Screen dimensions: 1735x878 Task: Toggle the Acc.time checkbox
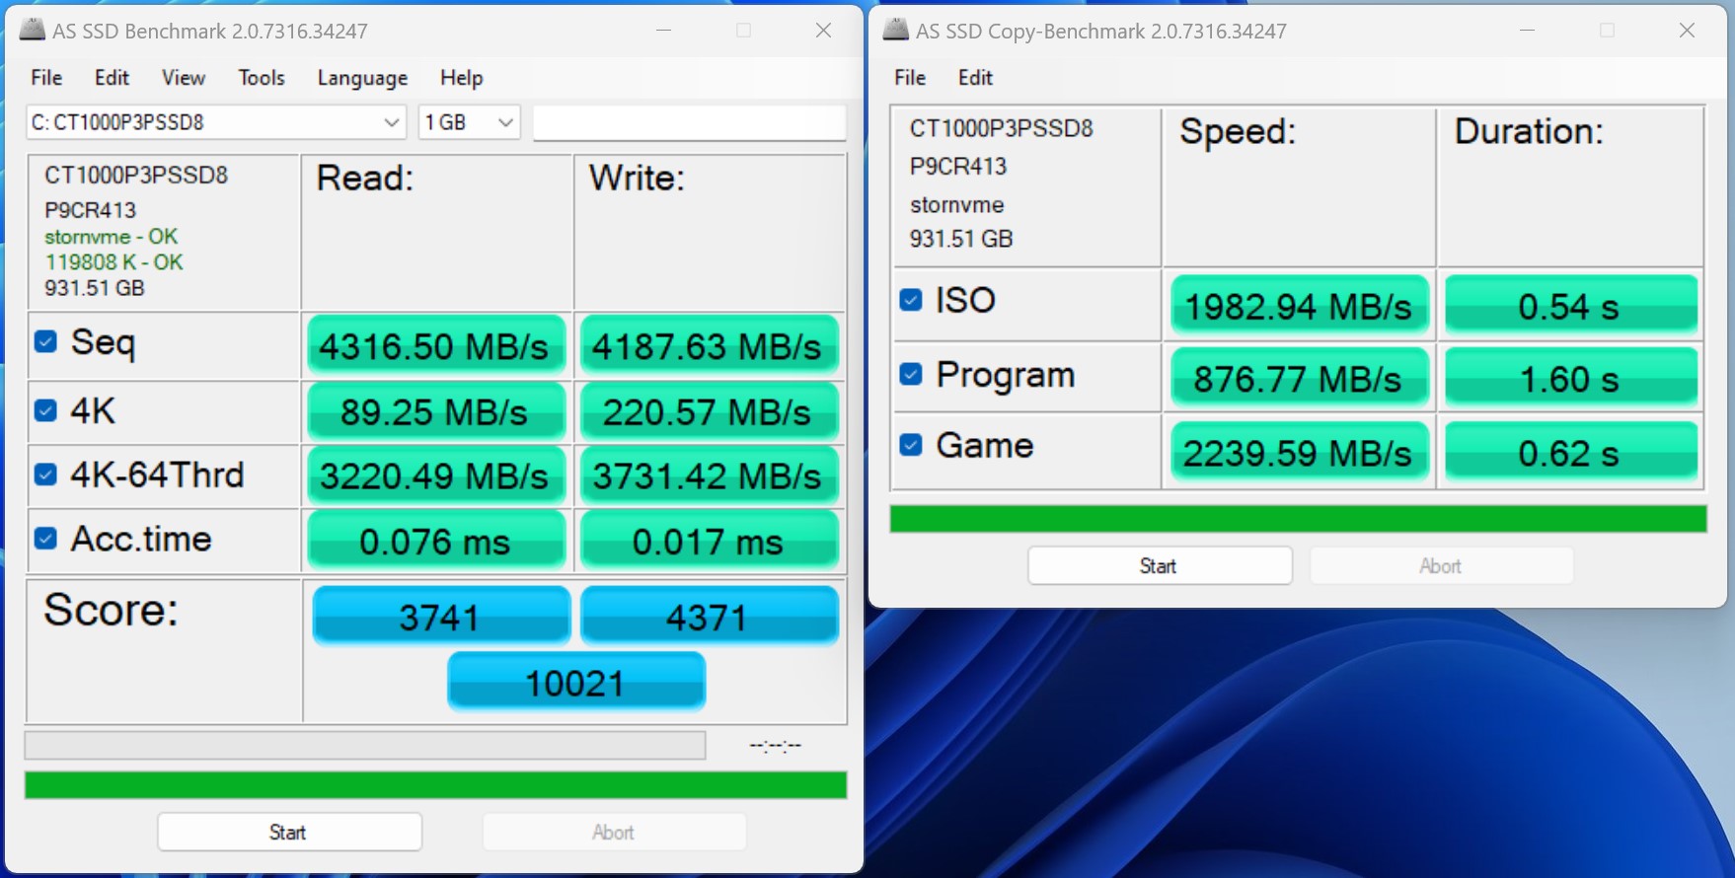tap(45, 539)
